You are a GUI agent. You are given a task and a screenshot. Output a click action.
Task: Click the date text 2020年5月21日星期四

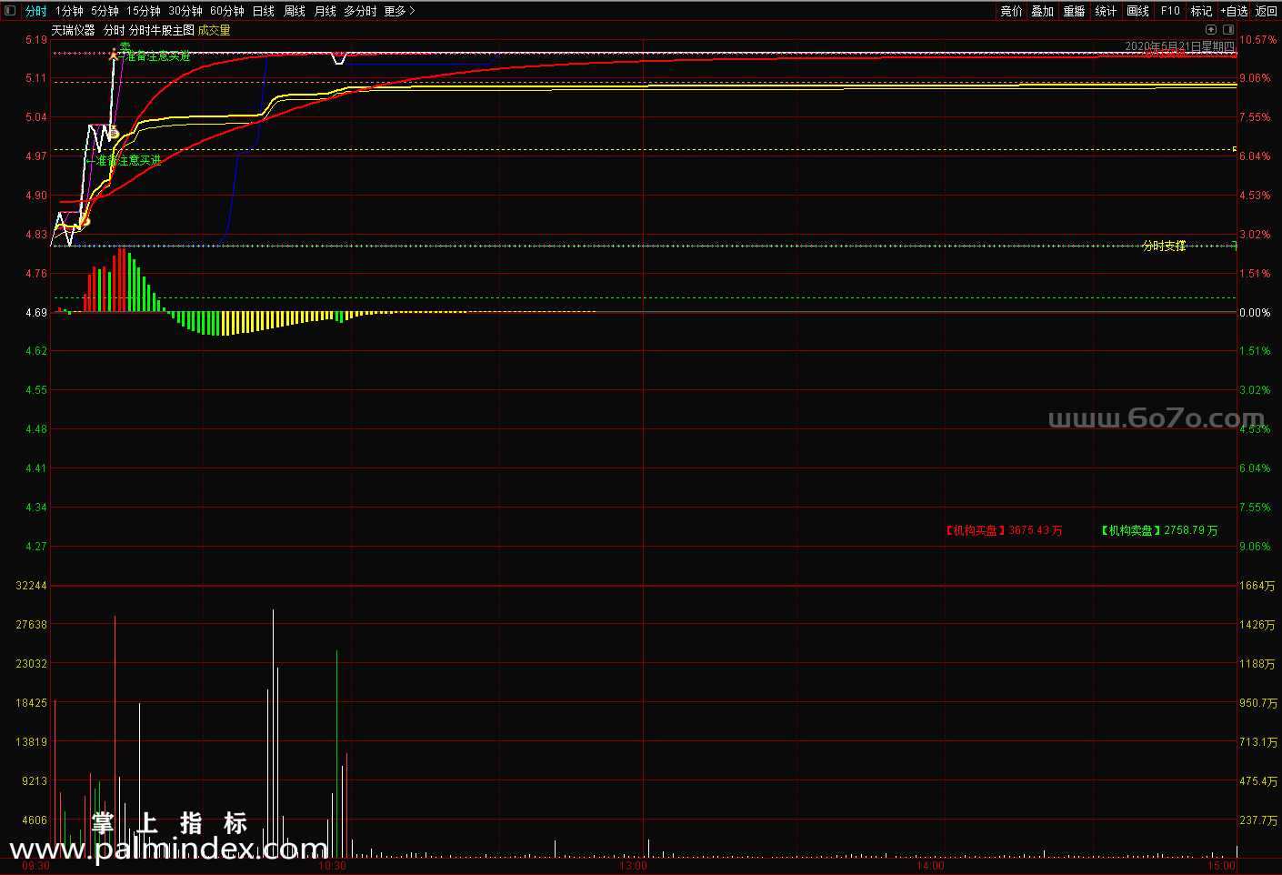pos(1180,45)
